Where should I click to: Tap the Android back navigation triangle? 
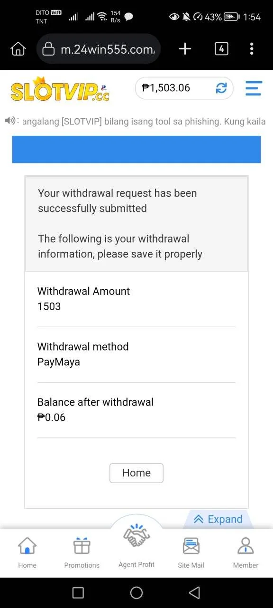194,592
